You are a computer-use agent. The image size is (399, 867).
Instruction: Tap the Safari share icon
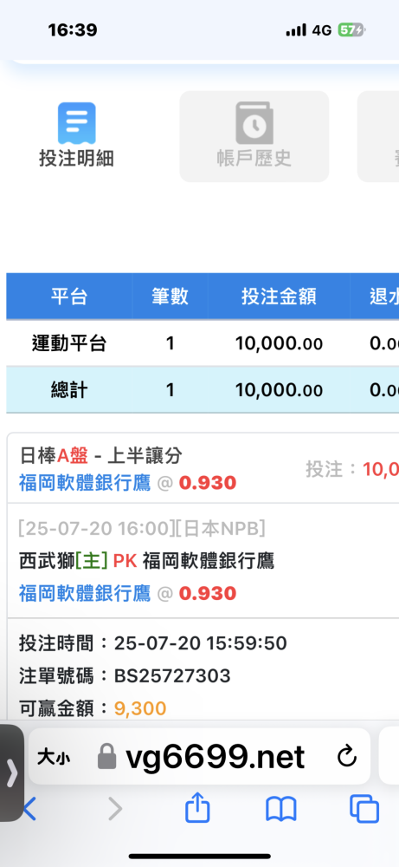[197, 810]
